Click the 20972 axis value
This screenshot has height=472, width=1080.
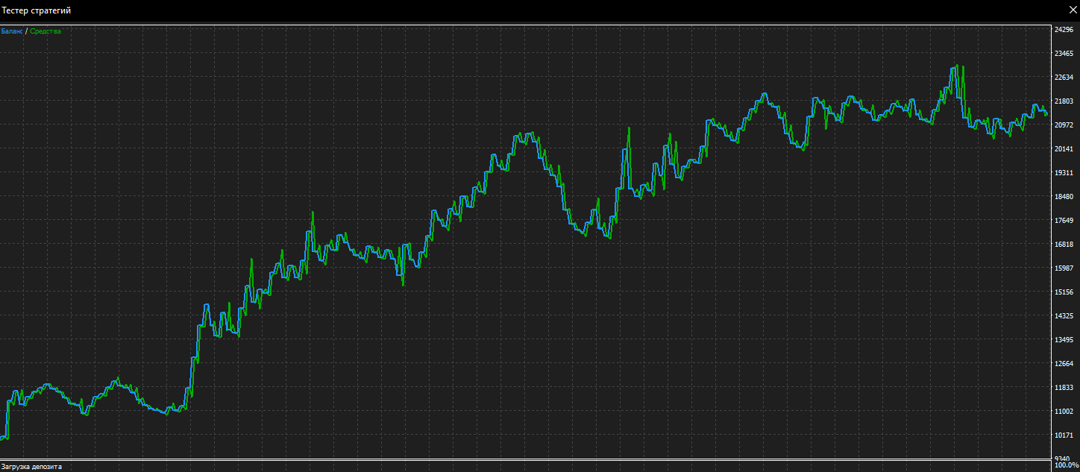coord(1064,125)
